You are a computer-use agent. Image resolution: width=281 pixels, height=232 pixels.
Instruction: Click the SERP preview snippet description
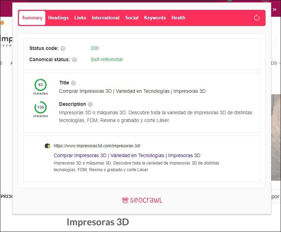tap(136, 166)
